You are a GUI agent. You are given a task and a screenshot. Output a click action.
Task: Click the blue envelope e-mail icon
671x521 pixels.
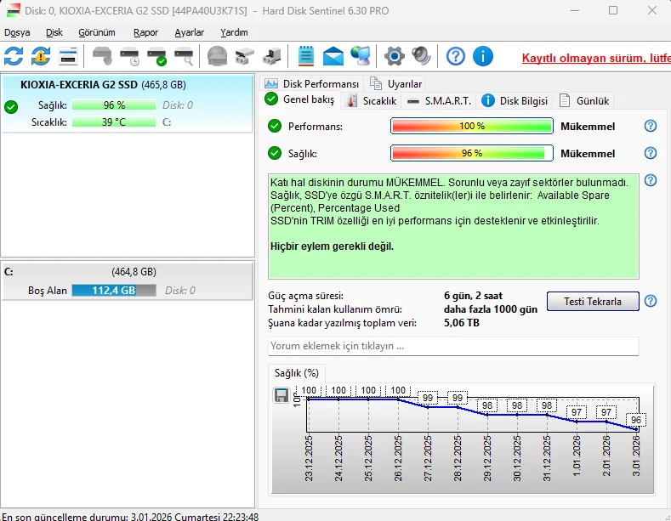[333, 56]
